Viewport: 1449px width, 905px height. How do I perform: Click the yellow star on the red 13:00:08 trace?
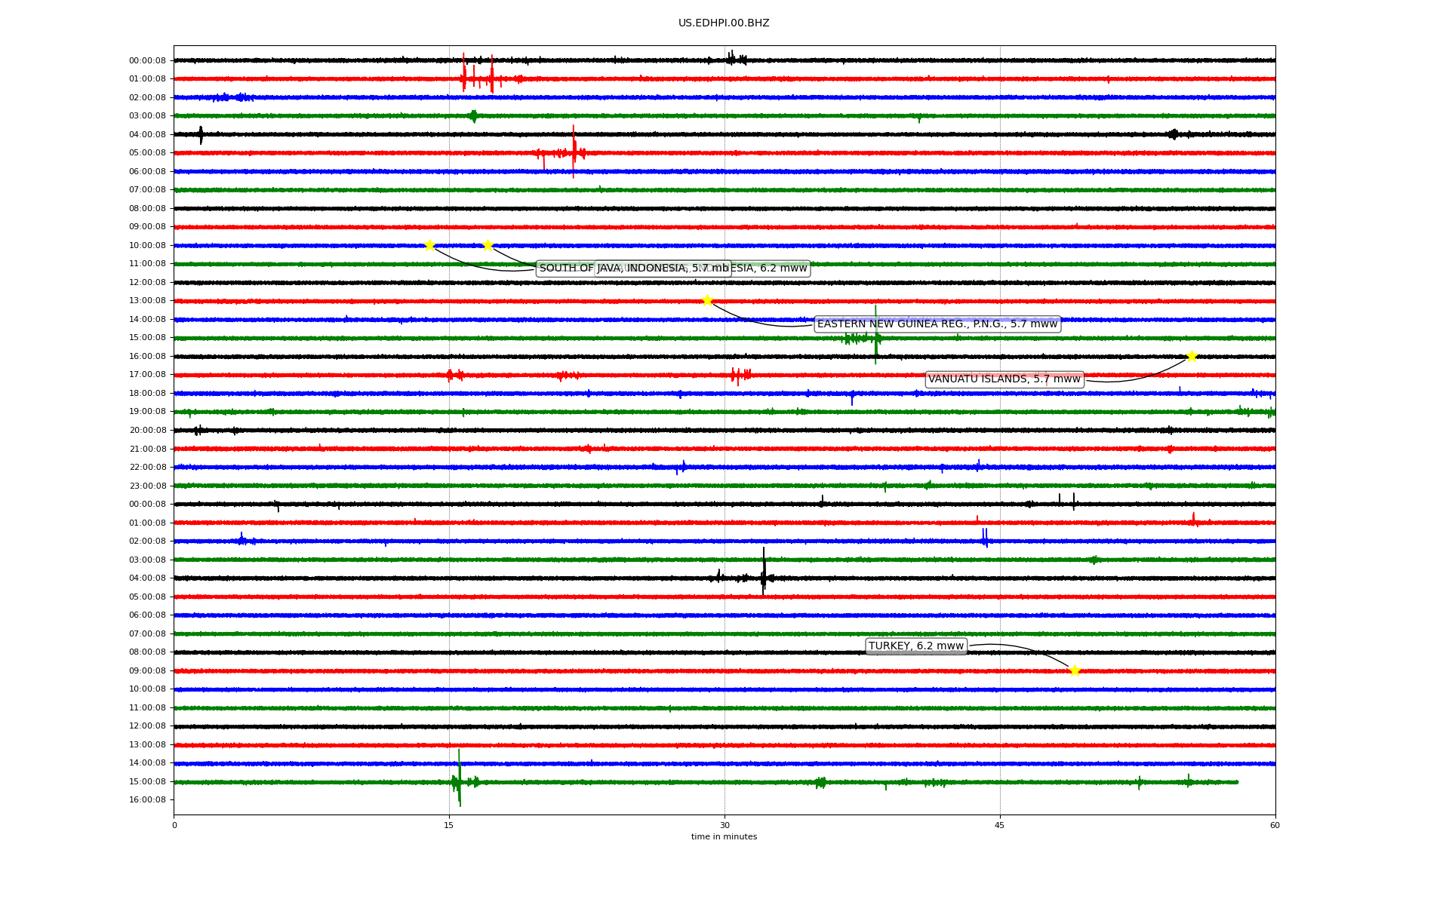[707, 300]
